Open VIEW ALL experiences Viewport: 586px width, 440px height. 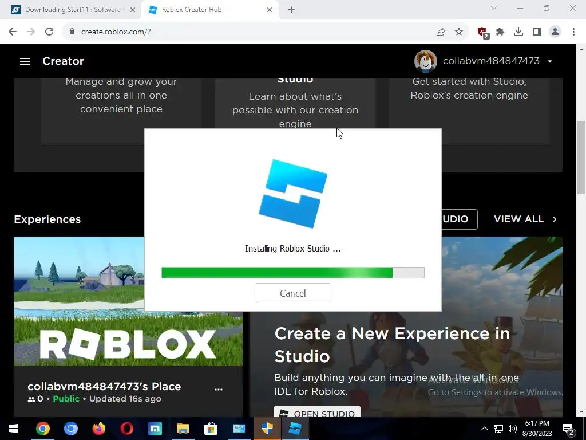coord(518,219)
